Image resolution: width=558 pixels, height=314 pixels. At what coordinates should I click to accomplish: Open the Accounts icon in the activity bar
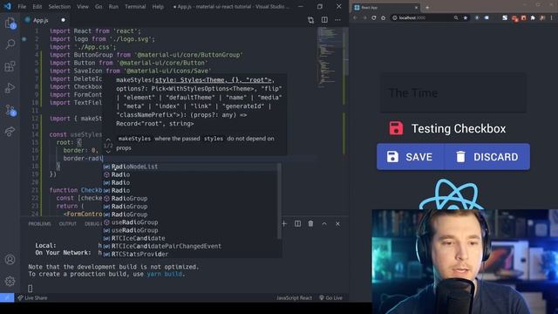click(10, 260)
